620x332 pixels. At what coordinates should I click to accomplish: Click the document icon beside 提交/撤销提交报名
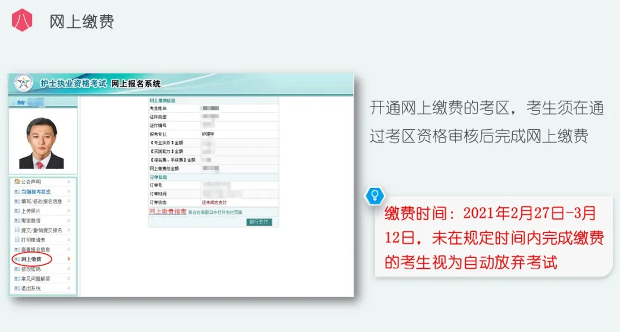17,230
